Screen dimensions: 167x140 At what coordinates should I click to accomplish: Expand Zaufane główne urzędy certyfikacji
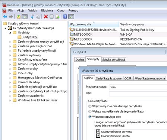click(10, 42)
